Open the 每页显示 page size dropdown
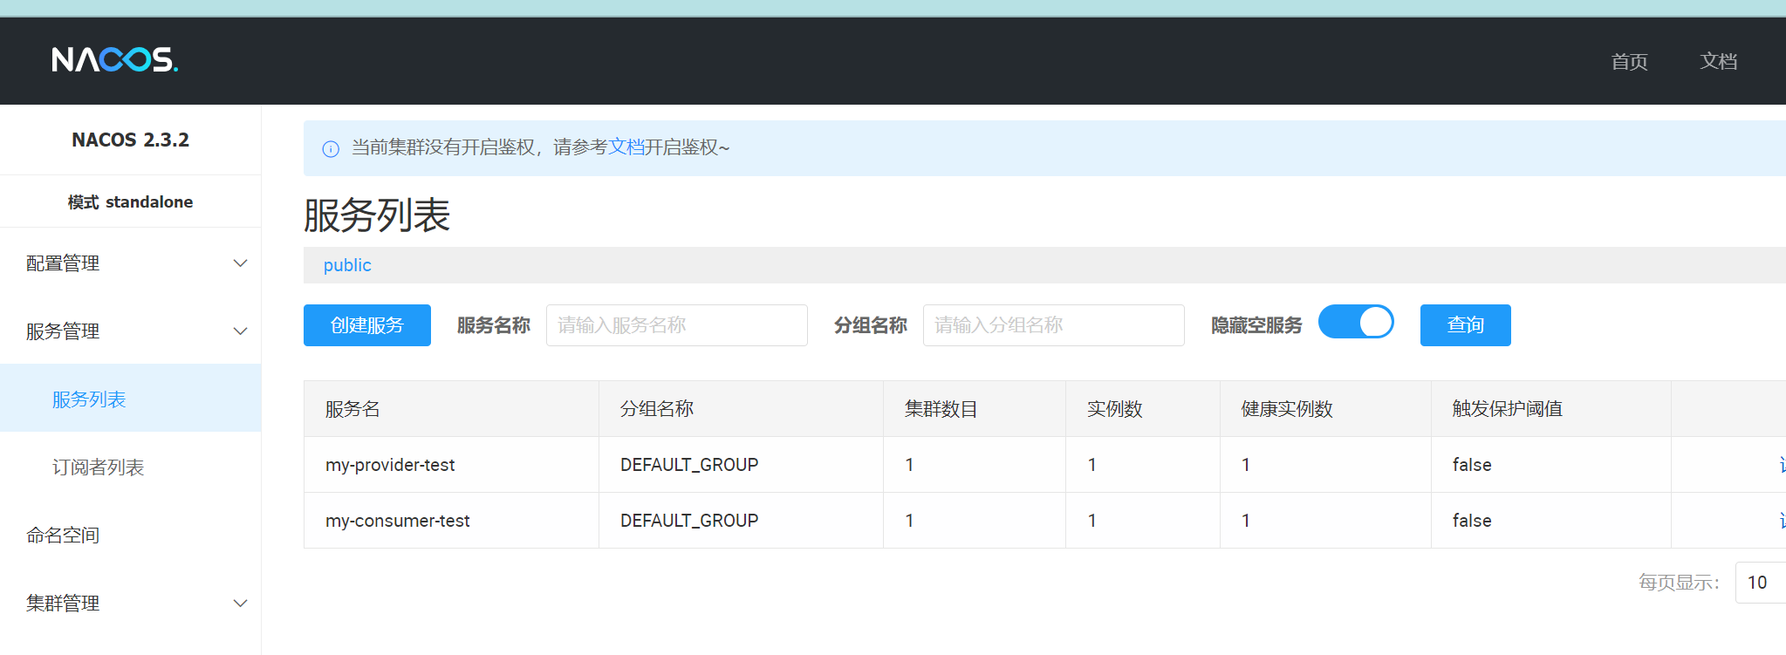Image resolution: width=1786 pixels, height=655 pixels. click(1760, 582)
